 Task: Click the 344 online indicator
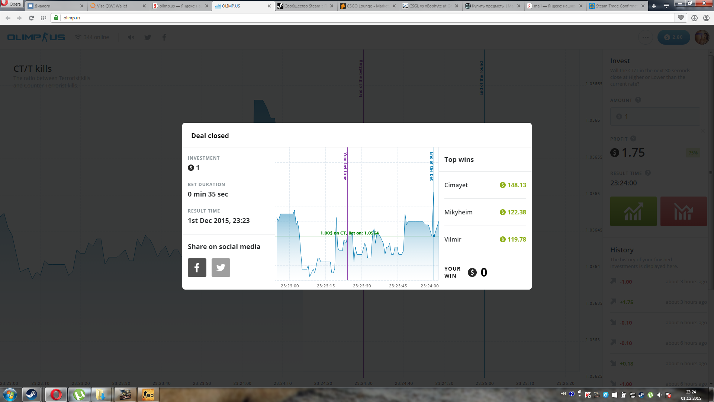92,37
